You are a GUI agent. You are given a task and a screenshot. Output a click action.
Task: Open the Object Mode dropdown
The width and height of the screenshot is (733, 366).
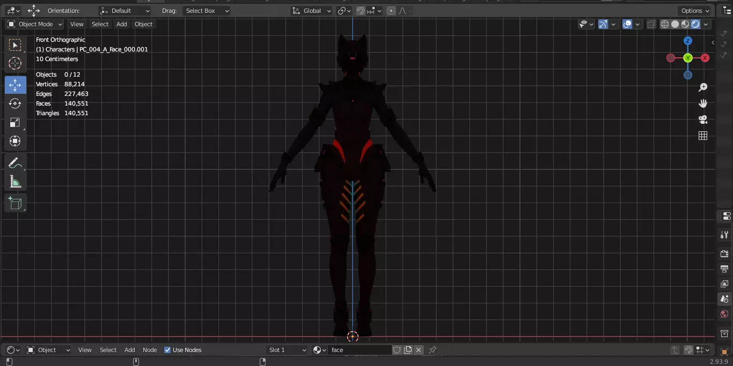click(35, 24)
